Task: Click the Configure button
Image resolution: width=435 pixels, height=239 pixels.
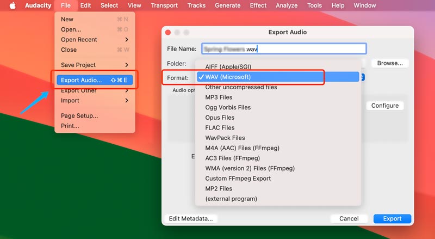Action: pyautogui.click(x=385, y=106)
